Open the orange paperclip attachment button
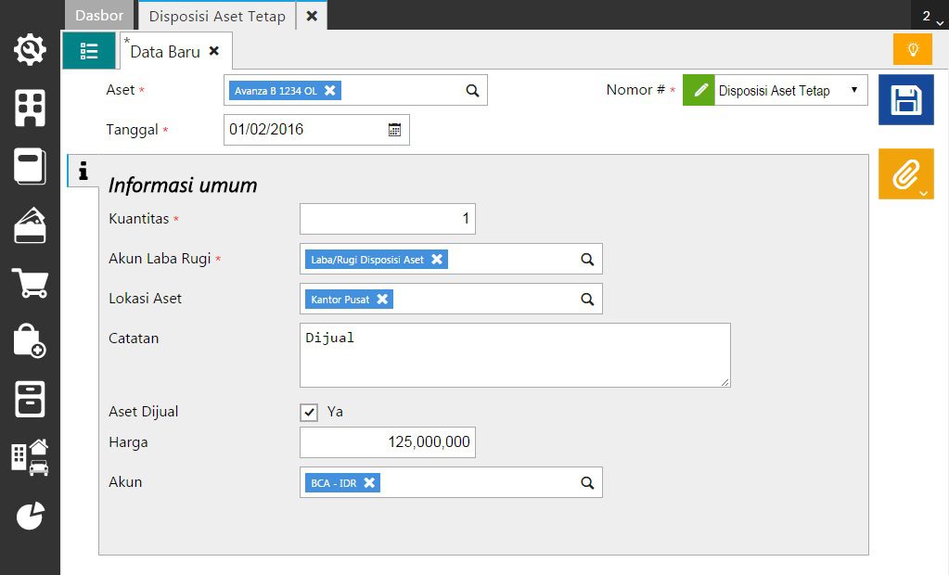Image resolution: width=949 pixels, height=575 pixels. coord(905,173)
